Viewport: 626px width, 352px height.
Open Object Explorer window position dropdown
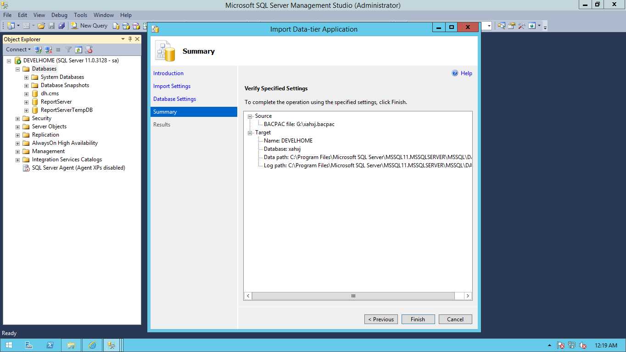pyautogui.click(x=123, y=39)
